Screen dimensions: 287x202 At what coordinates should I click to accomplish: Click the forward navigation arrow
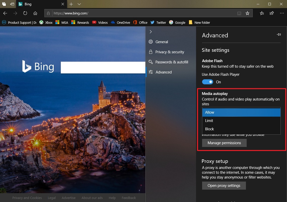coord(15,13)
